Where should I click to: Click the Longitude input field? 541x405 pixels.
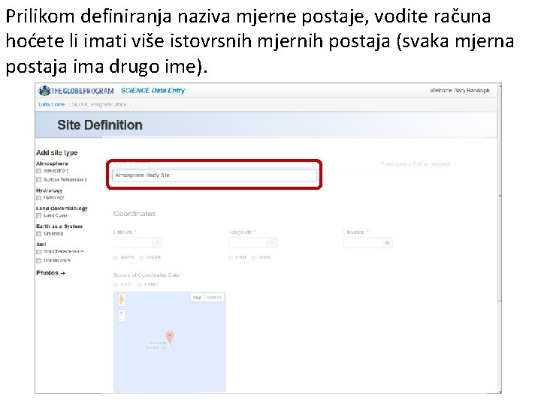coord(248,243)
